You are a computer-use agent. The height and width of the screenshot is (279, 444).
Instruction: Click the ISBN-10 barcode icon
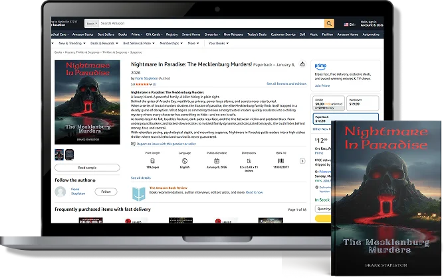(x=281, y=161)
